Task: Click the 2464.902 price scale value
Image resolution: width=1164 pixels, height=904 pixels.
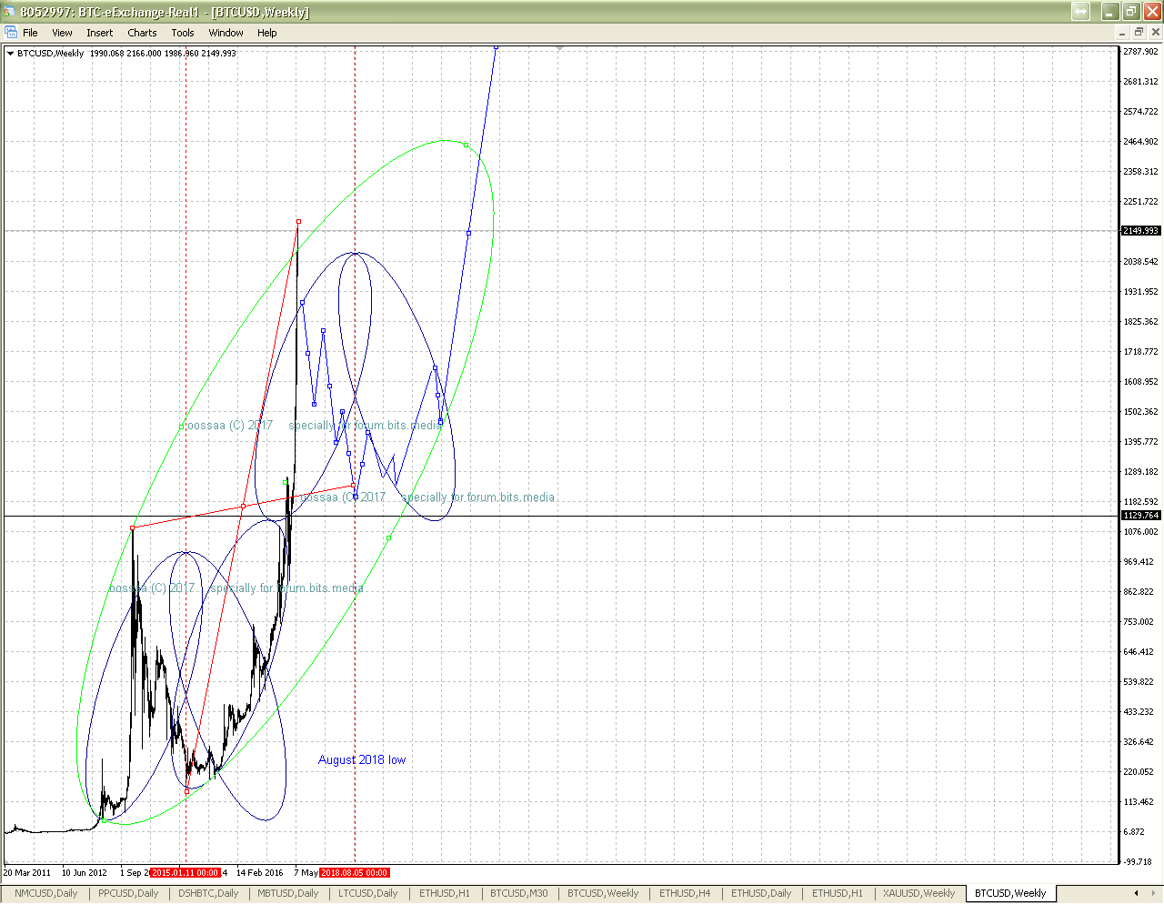Action: (x=1140, y=142)
